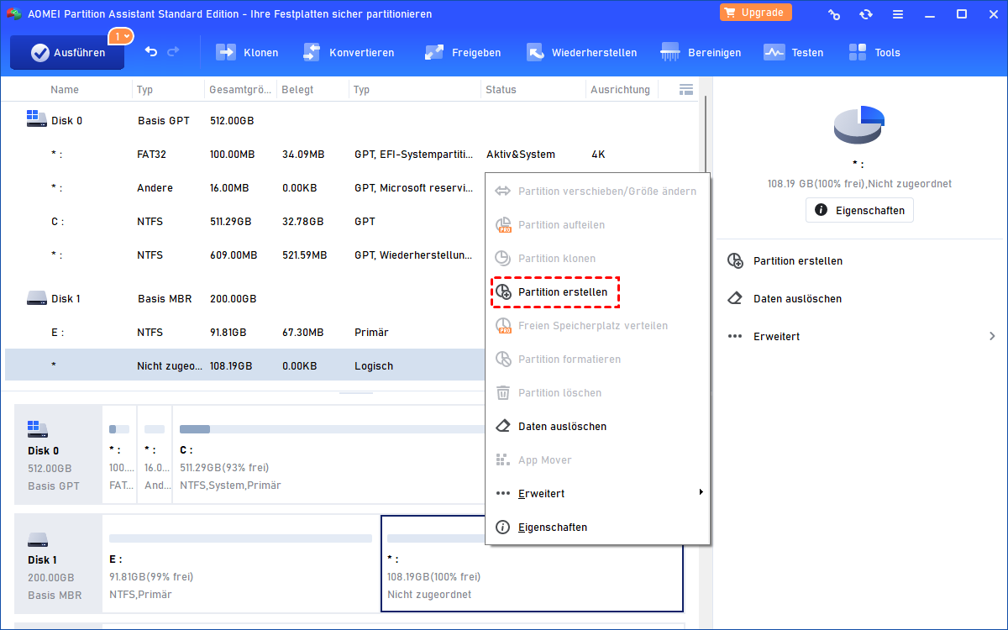Open the hamburger menu in title bar
The width and height of the screenshot is (1008, 630).
pyautogui.click(x=898, y=14)
